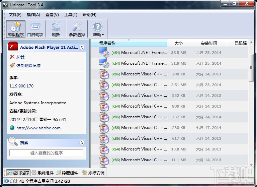Click the red X 卸载 icon
This screenshot has width=257, height=187.
click(x=12, y=57)
